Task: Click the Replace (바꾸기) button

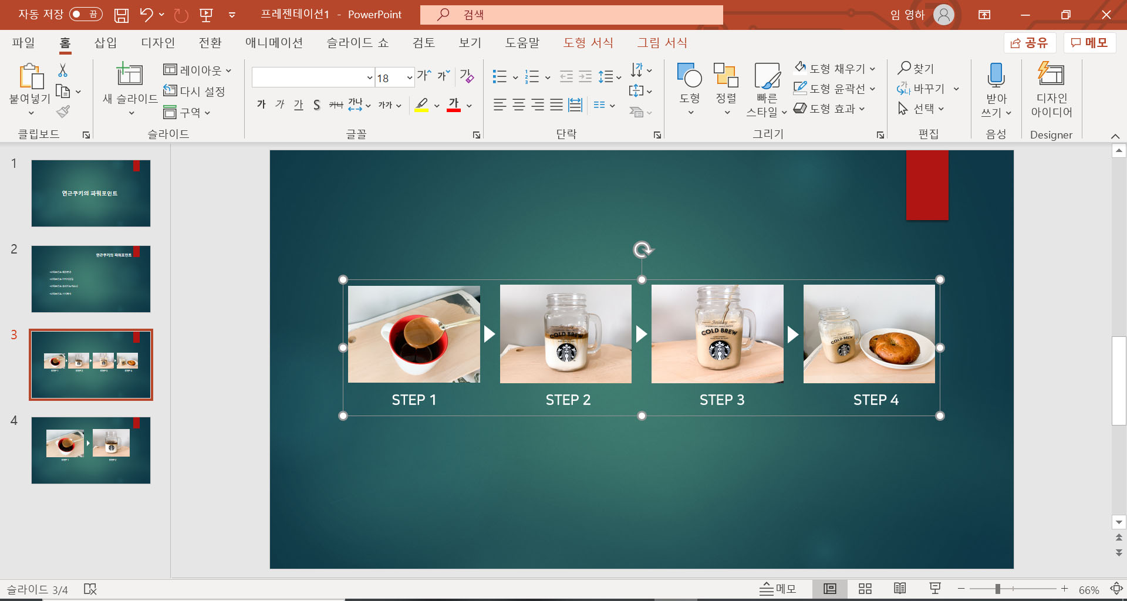Action: point(921,89)
